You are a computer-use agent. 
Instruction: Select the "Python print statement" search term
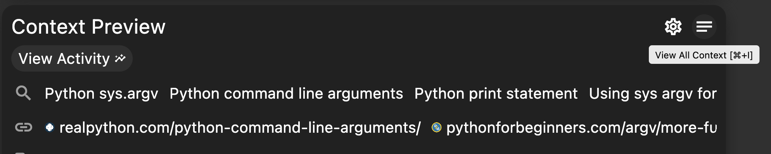pyautogui.click(x=496, y=94)
